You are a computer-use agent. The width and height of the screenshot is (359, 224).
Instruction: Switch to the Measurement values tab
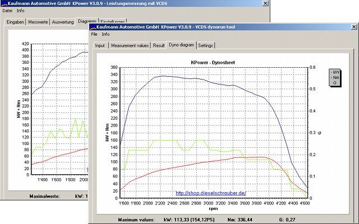130,45
